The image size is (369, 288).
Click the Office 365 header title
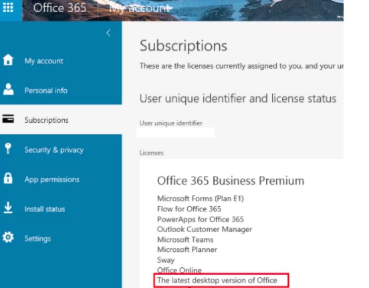[x=59, y=8]
